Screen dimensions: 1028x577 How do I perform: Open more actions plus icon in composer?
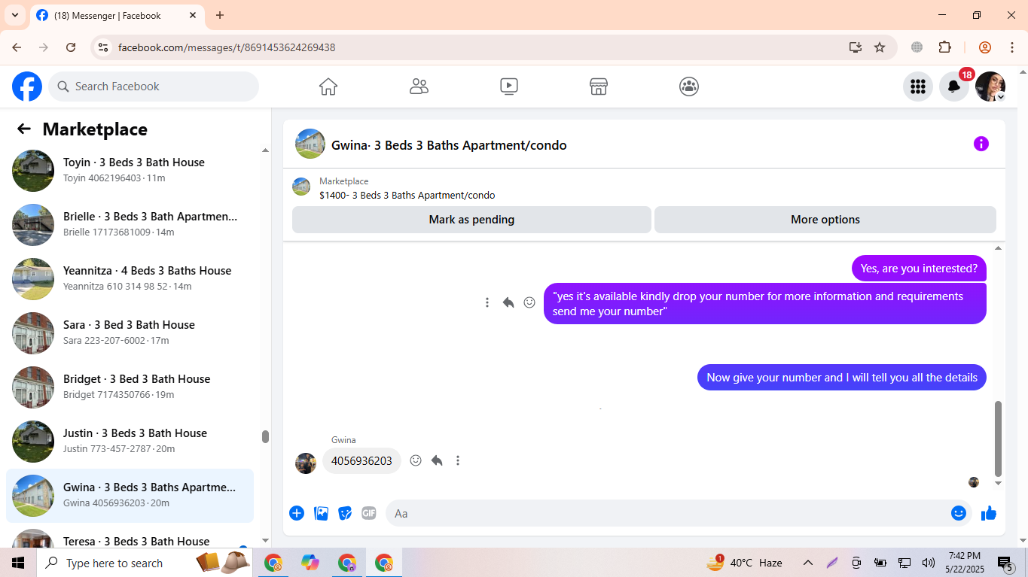(297, 513)
